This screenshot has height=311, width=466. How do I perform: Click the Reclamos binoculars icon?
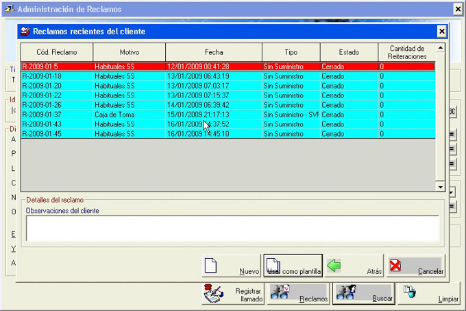(x=280, y=292)
